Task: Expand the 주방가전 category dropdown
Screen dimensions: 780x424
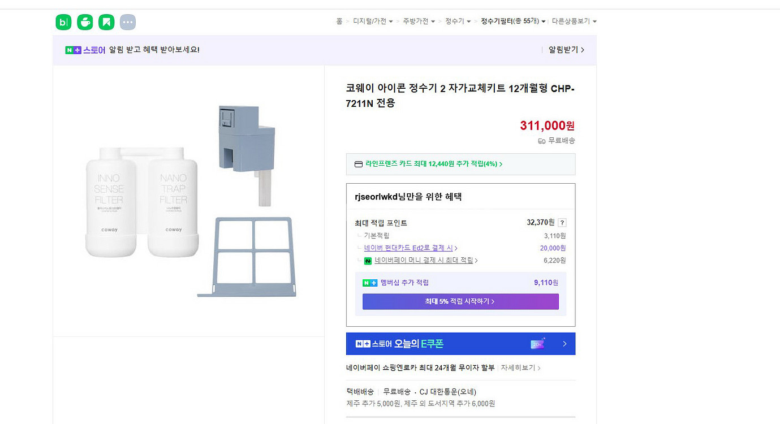Action: 419,21
